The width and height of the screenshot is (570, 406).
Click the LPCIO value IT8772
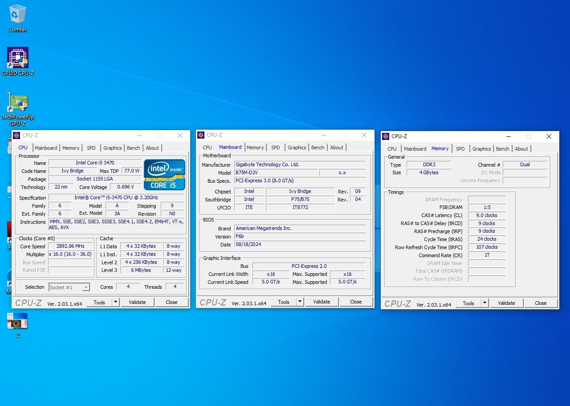coord(300,208)
